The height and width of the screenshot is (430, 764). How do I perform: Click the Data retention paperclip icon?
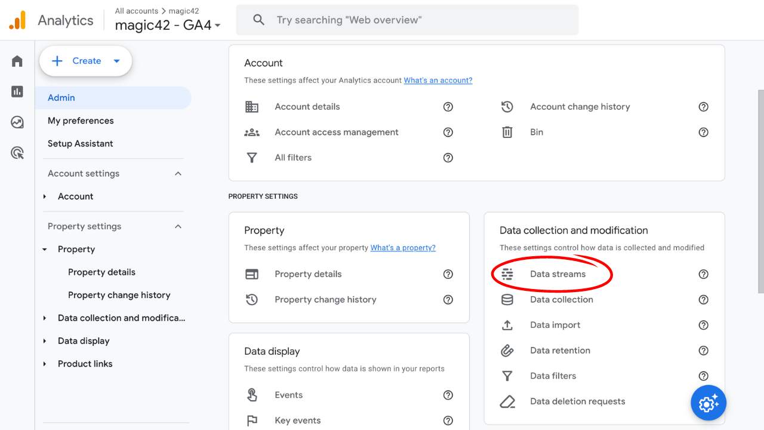point(507,351)
